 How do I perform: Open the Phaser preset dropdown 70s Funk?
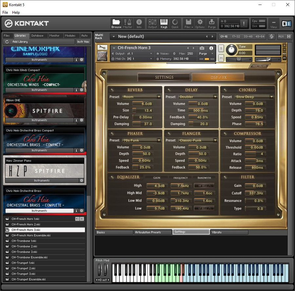point(141,140)
